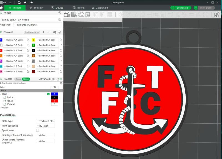Click the Undo arrow in title bar
The height and width of the screenshot is (159, 222).
coord(25,2)
